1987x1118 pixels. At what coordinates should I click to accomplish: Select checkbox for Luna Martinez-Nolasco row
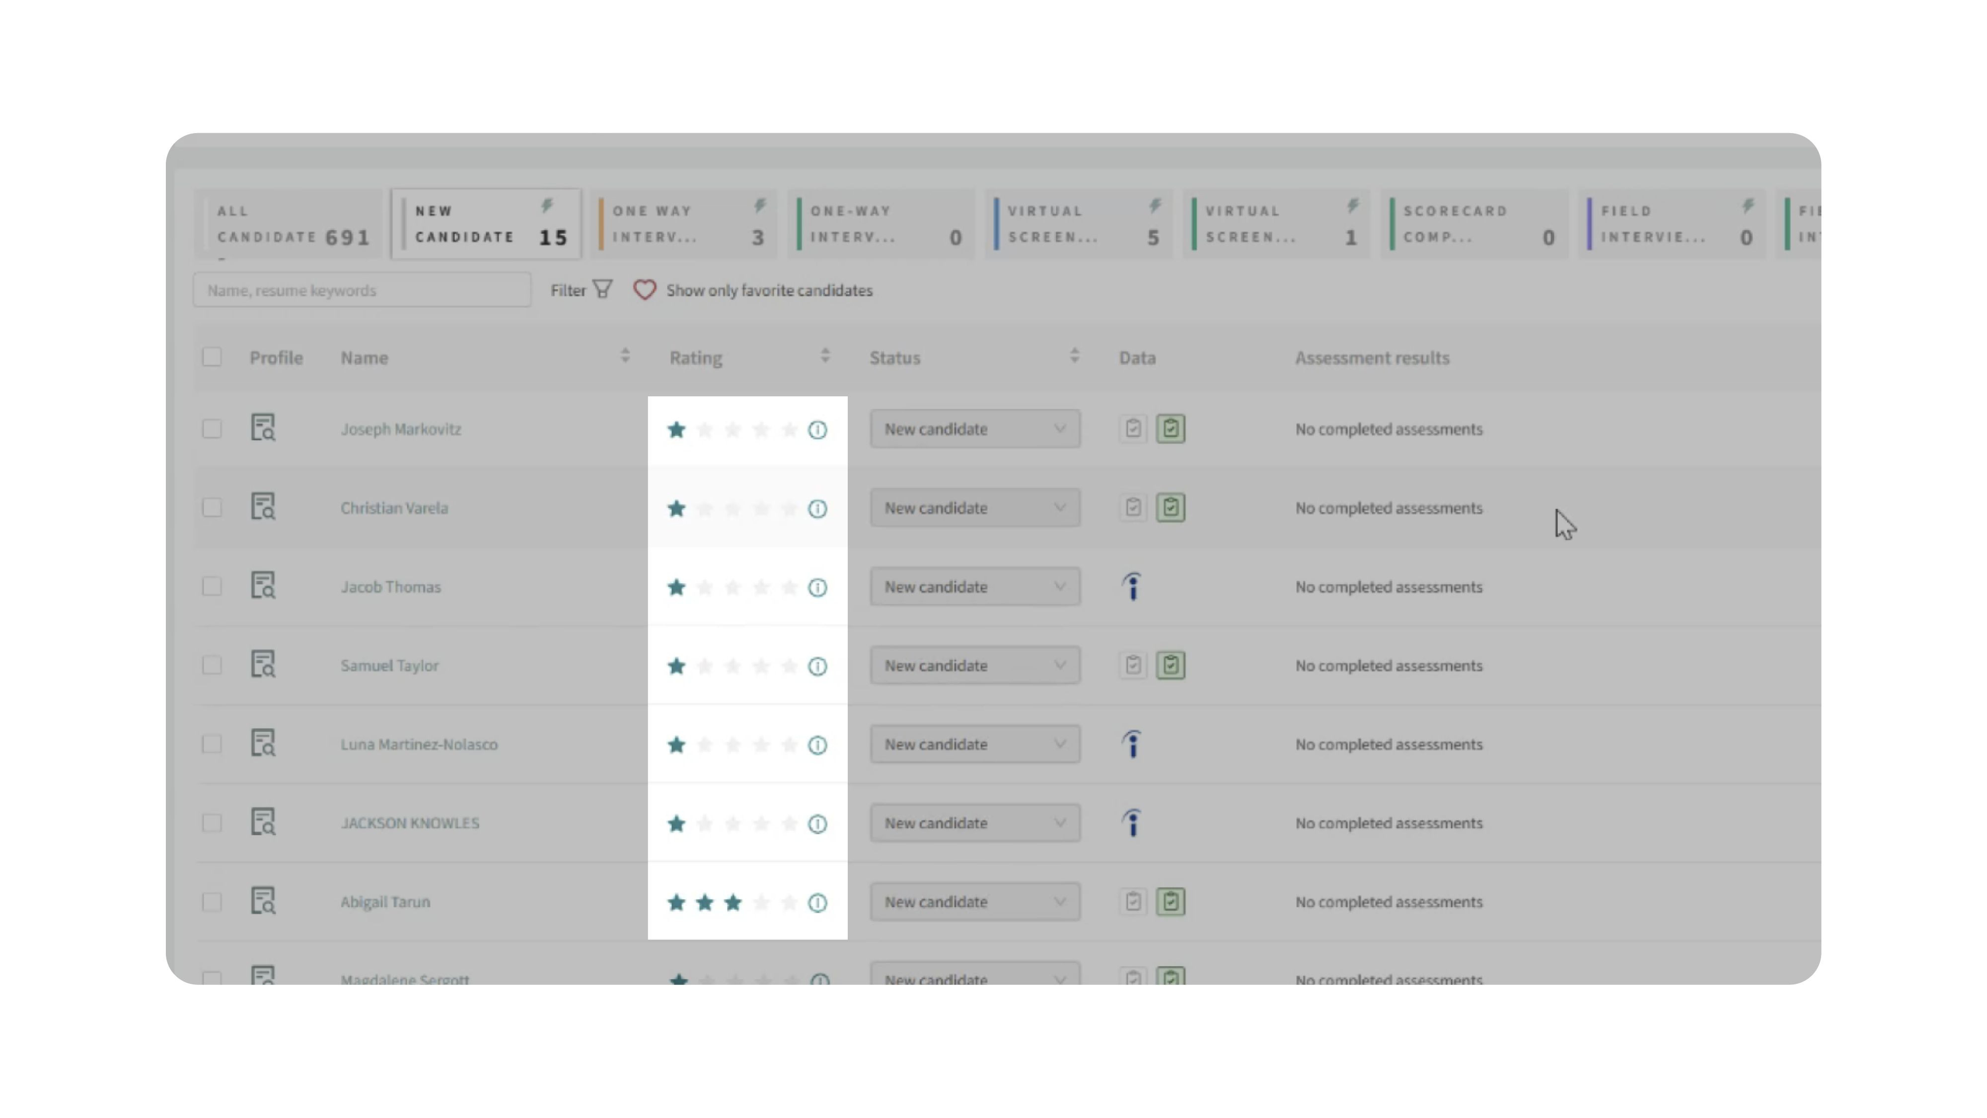(212, 745)
